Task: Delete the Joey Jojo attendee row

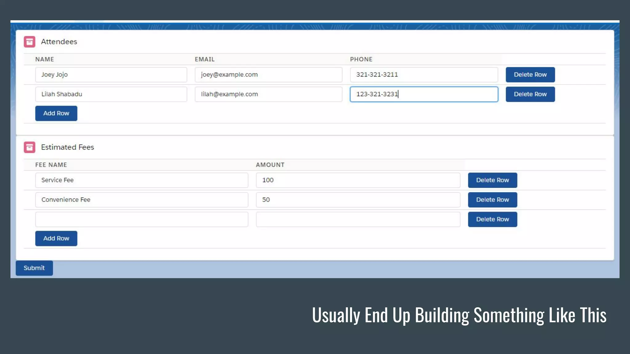Action: [530, 75]
